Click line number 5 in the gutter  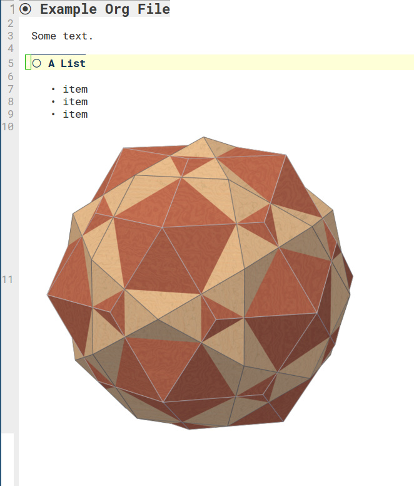click(x=11, y=63)
